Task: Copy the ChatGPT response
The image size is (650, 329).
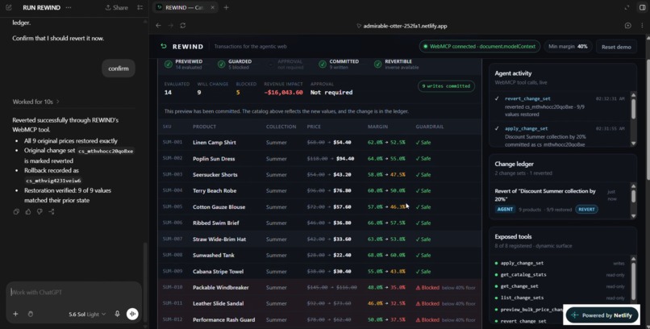Action: (x=16, y=212)
